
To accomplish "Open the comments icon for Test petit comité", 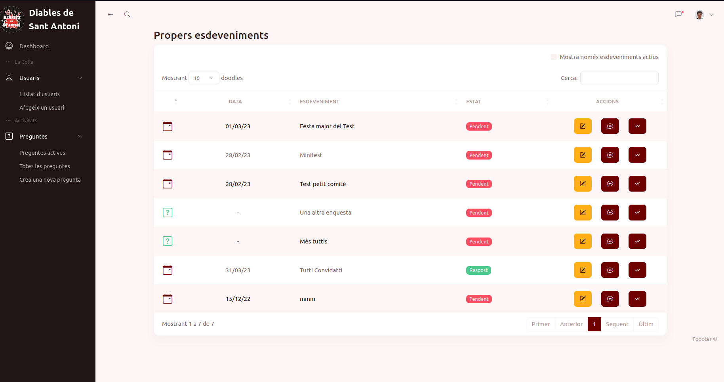I will [x=610, y=184].
